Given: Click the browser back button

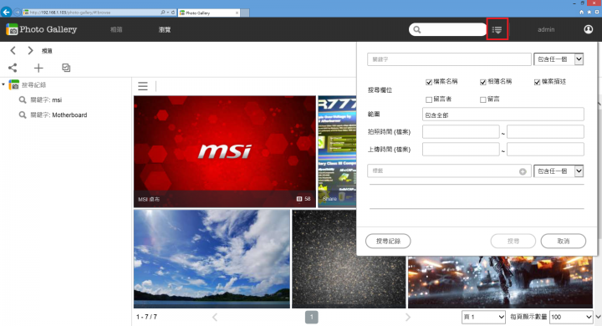Looking at the screenshot, I should [6, 12].
